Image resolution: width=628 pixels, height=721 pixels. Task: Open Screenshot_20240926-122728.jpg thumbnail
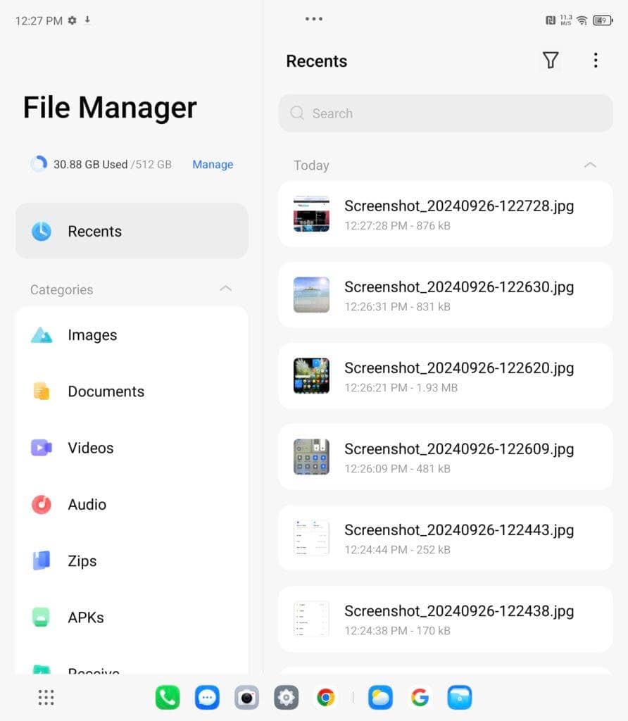point(311,214)
